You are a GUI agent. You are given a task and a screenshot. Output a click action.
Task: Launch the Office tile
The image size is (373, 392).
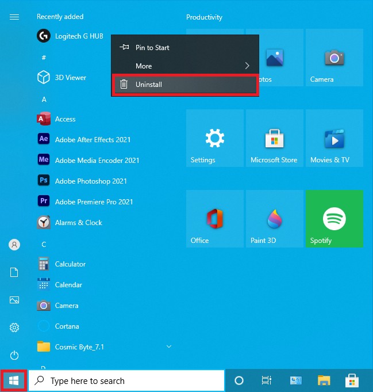(x=215, y=219)
